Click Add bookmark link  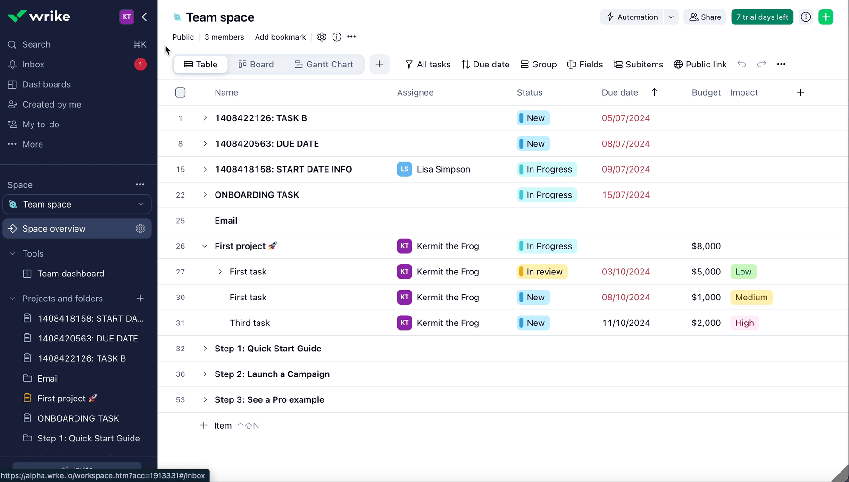point(280,37)
